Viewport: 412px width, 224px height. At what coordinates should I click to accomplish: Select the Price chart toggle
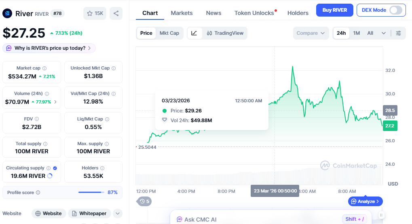tap(146, 33)
